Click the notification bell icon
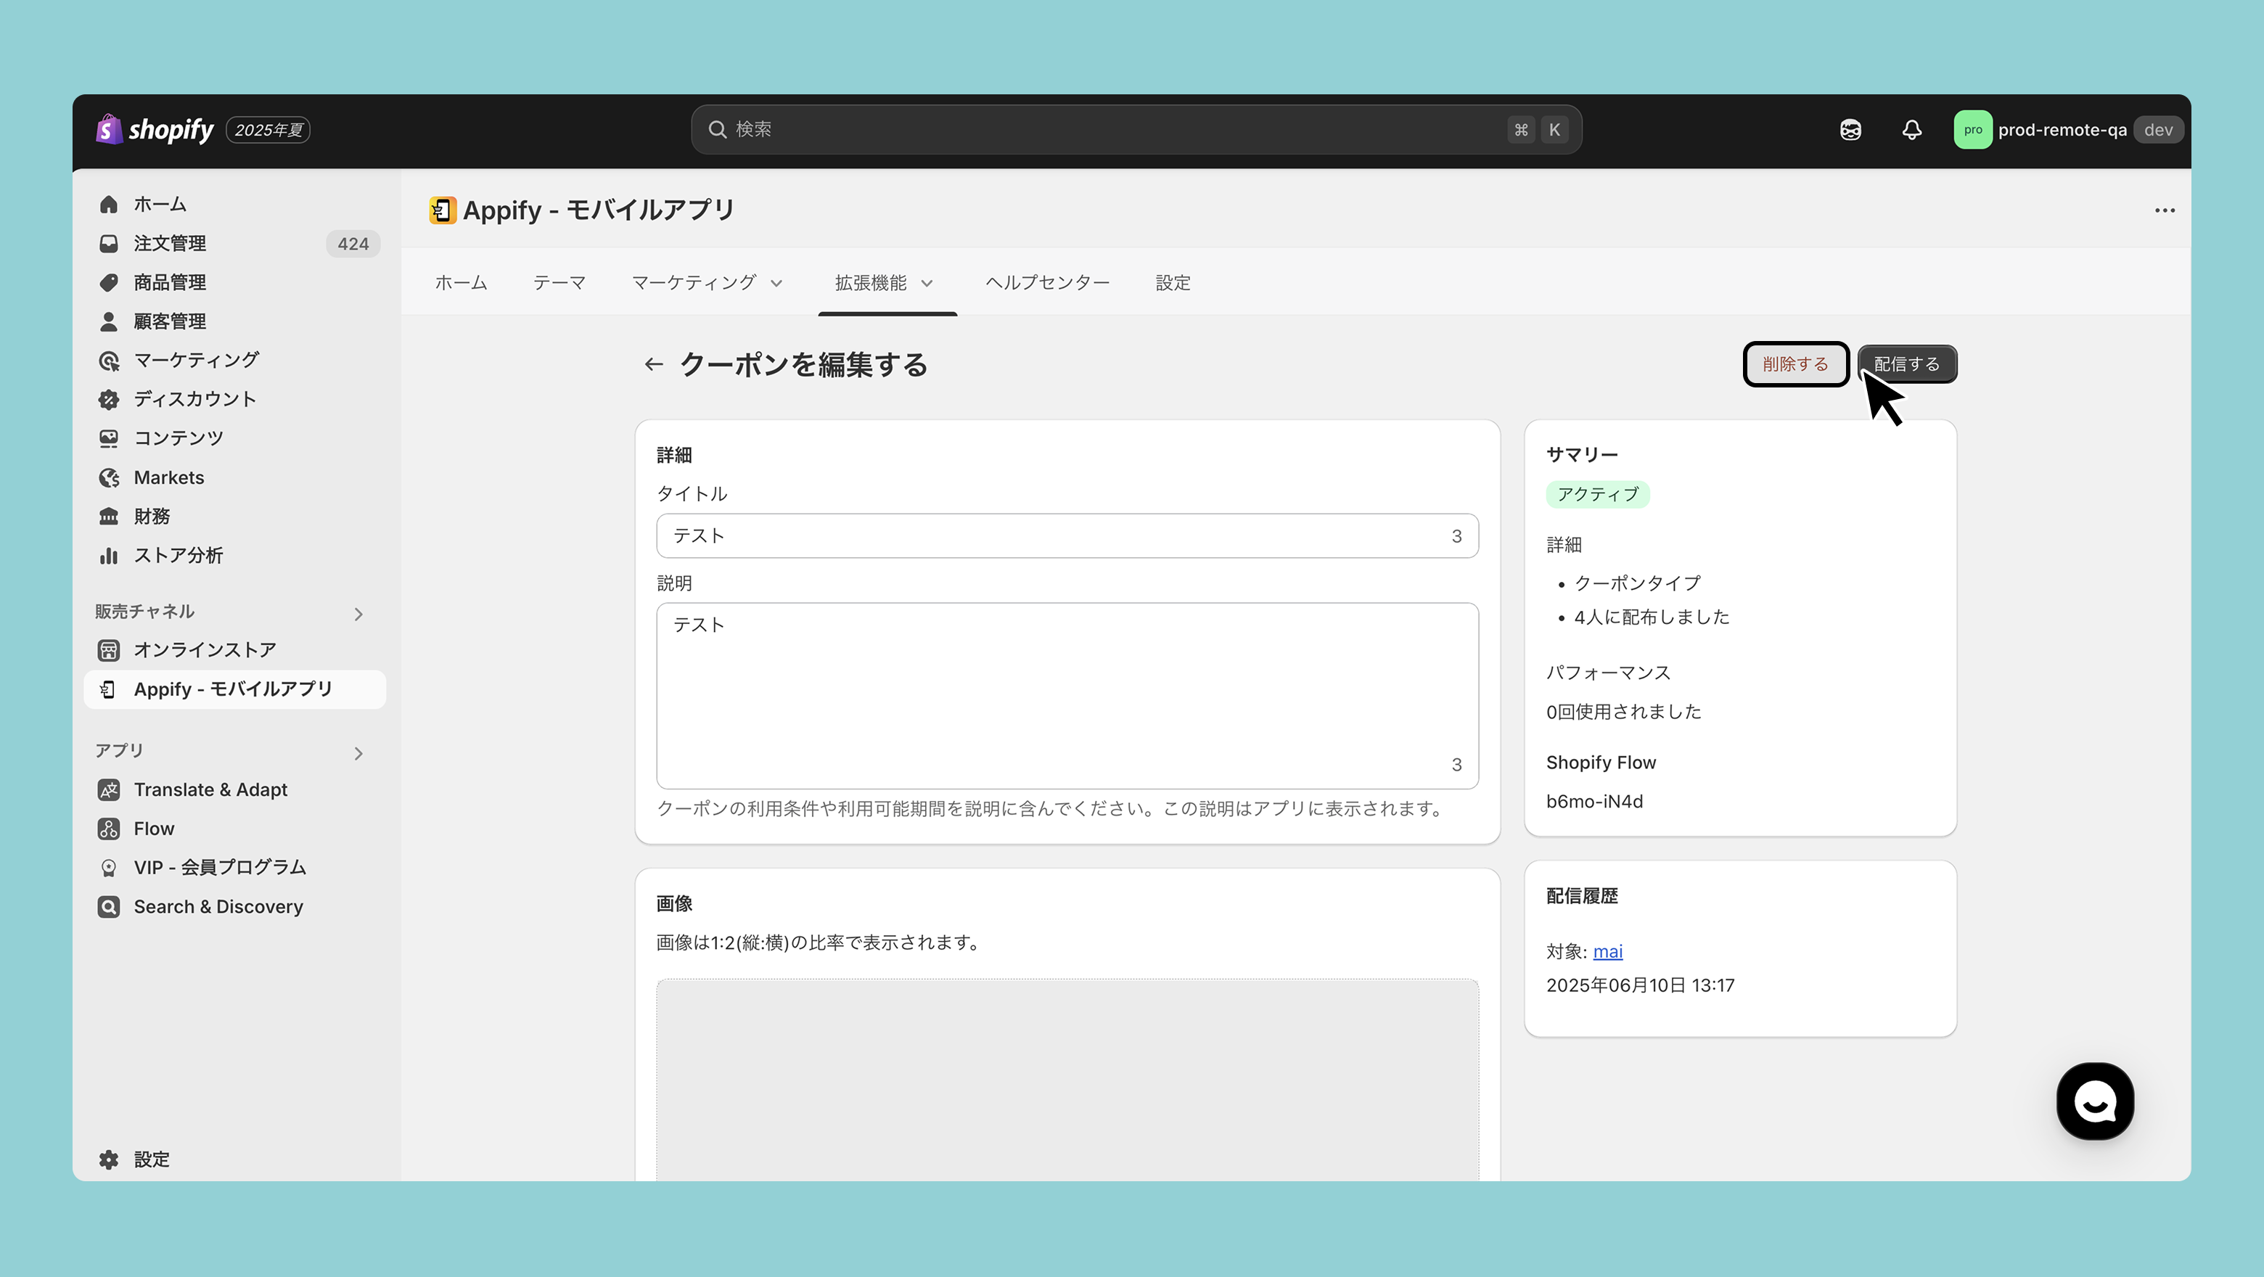Viewport: 2264px width, 1277px height. pyautogui.click(x=1911, y=130)
